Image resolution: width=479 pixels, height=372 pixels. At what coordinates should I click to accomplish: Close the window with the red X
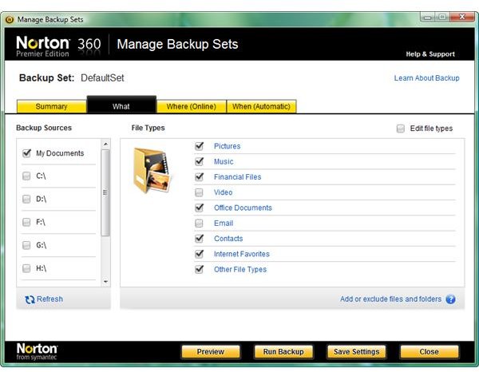tap(462, 17)
